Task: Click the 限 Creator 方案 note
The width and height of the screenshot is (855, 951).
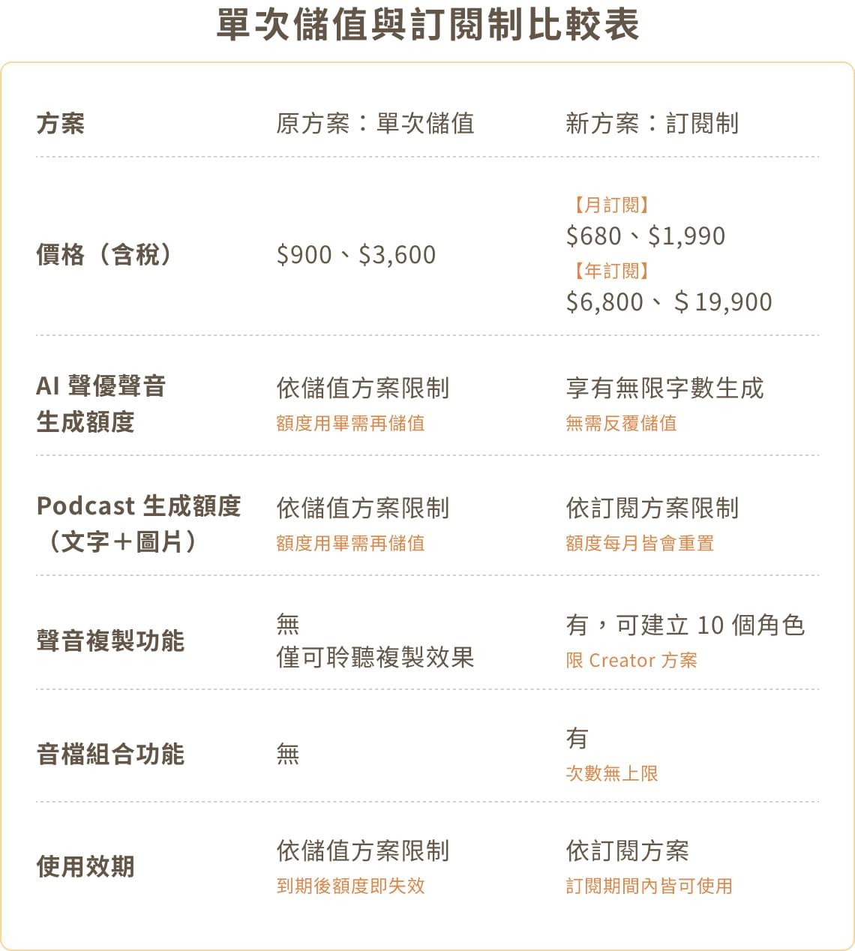Action: (631, 660)
